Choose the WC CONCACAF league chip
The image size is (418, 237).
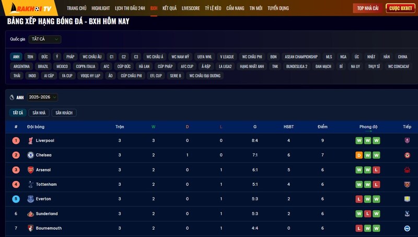[x=399, y=66]
